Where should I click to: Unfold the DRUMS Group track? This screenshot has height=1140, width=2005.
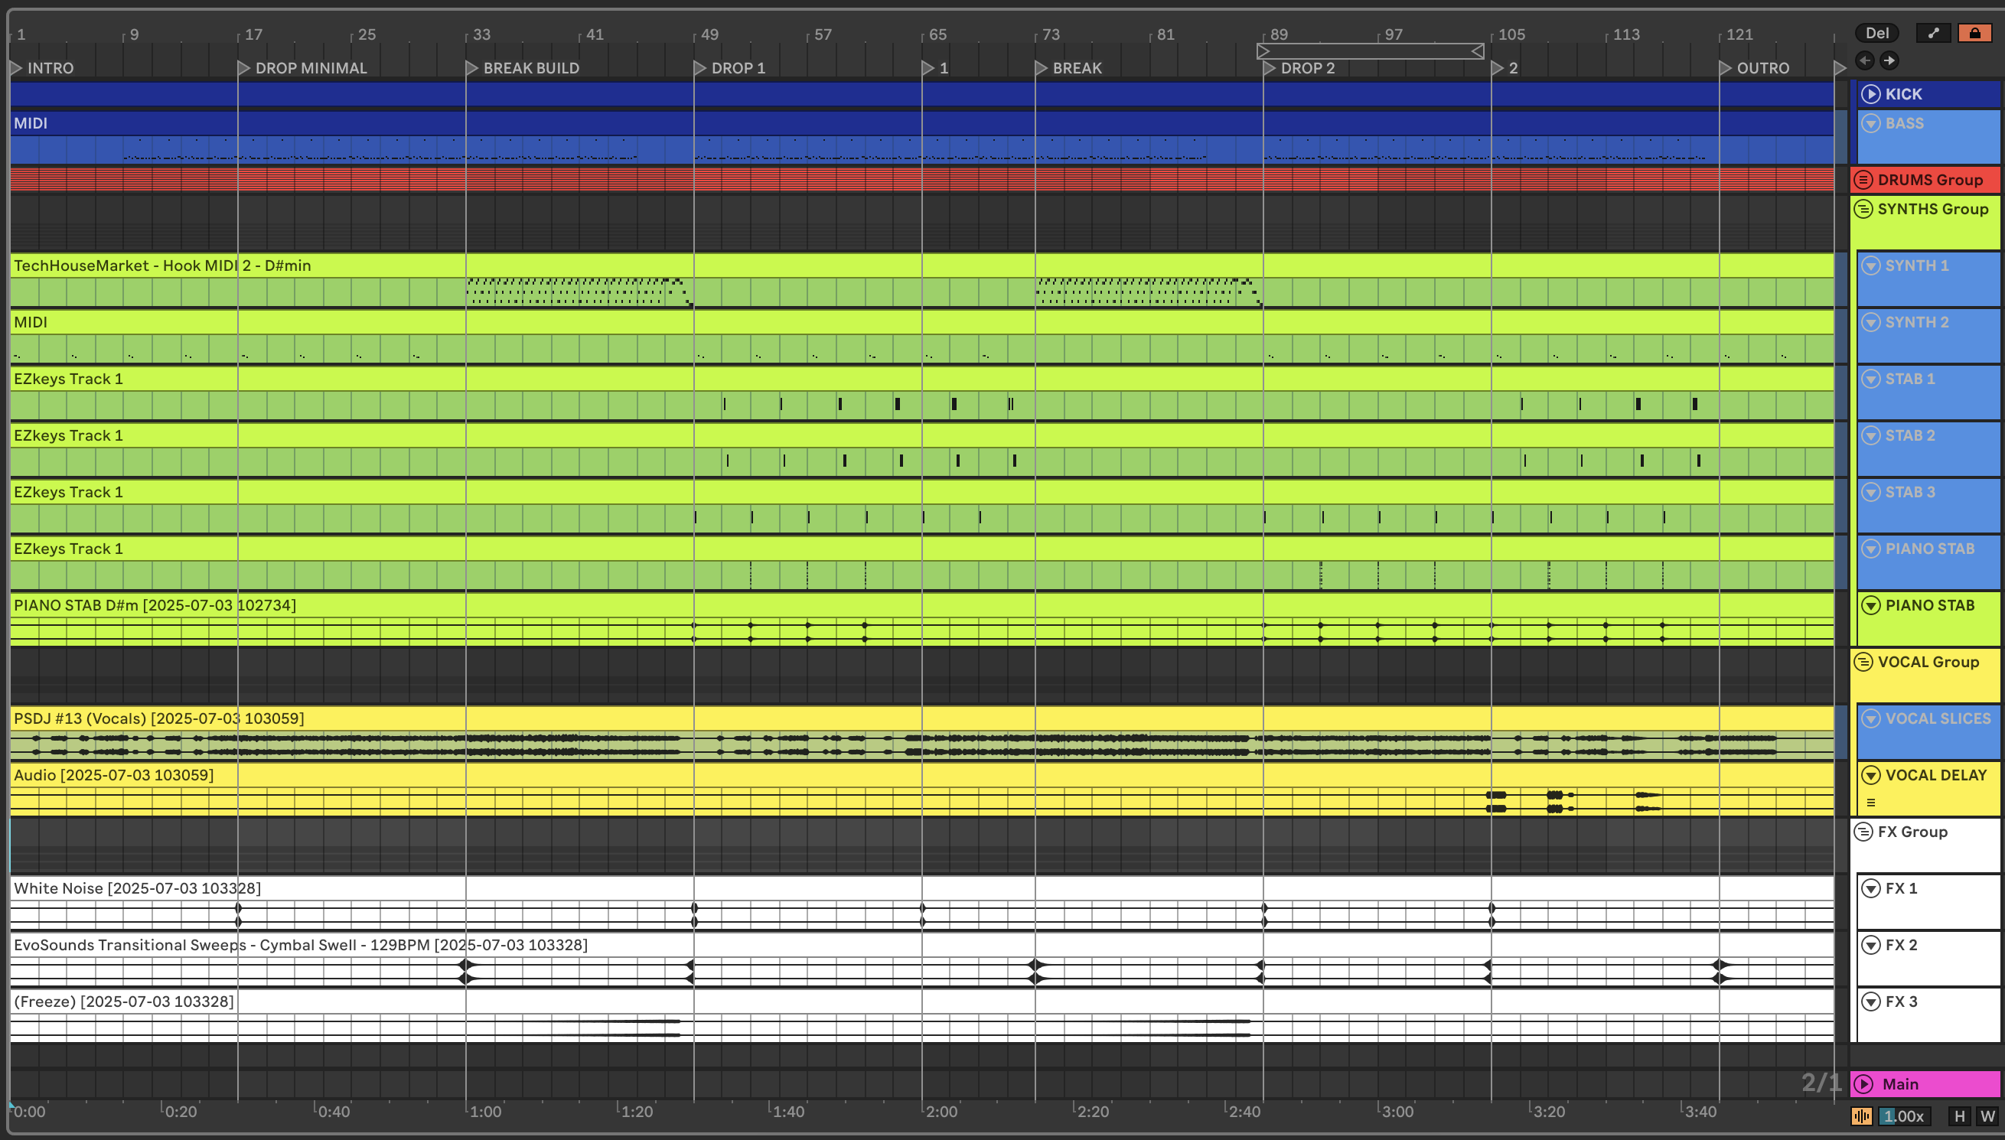pos(1863,179)
